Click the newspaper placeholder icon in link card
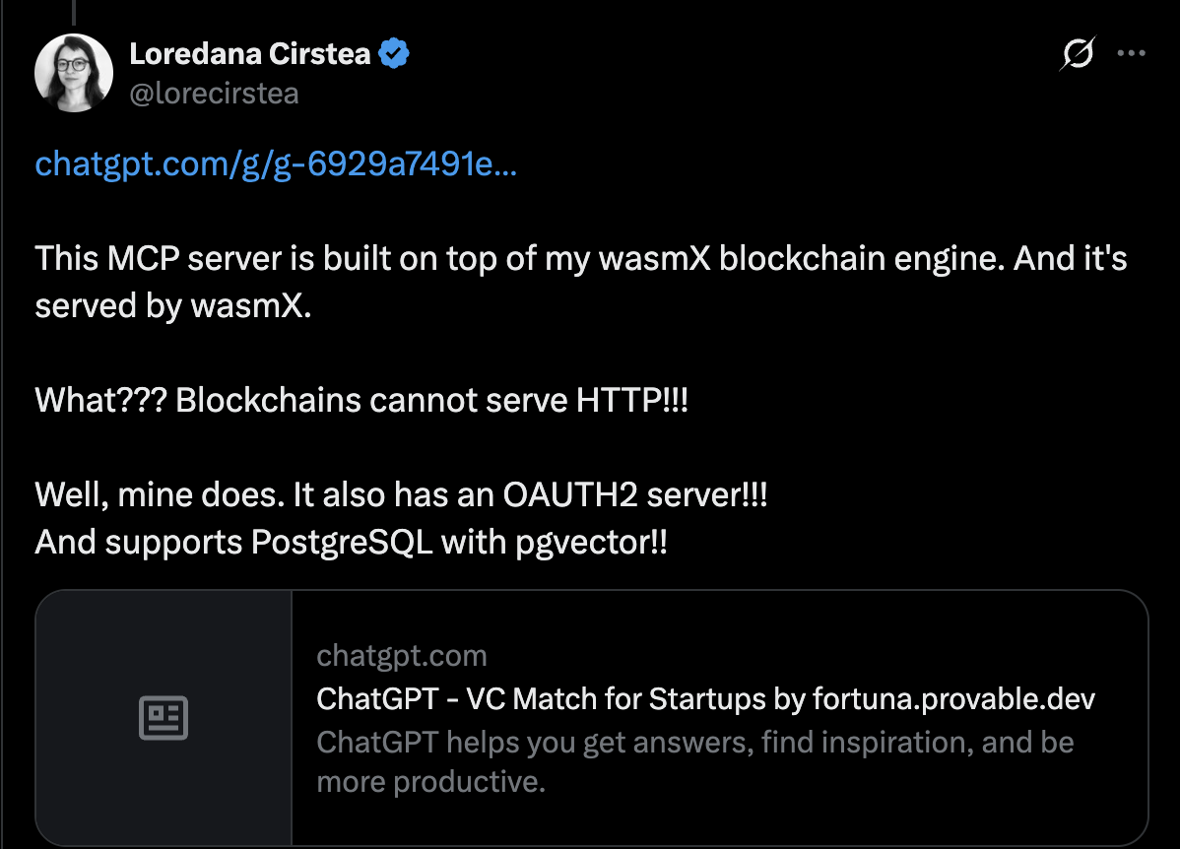Viewport: 1180px width, 849px height. tap(164, 718)
